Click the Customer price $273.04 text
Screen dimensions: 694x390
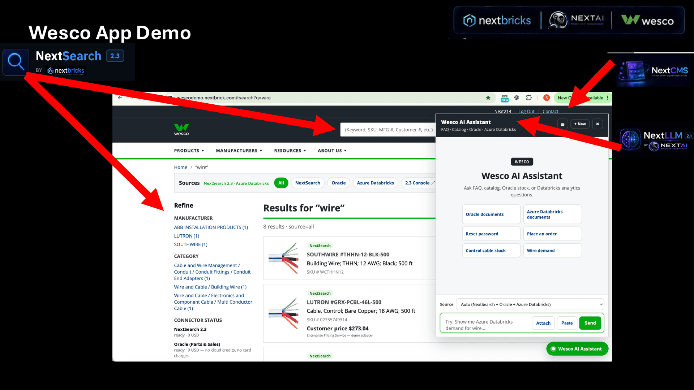click(338, 328)
